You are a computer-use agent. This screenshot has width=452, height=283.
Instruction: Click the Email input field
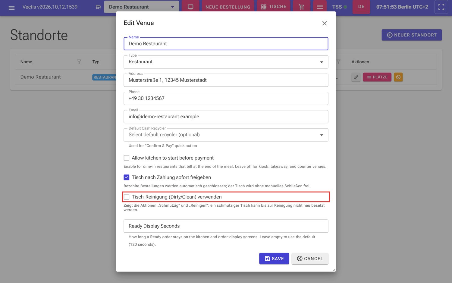pyautogui.click(x=226, y=117)
